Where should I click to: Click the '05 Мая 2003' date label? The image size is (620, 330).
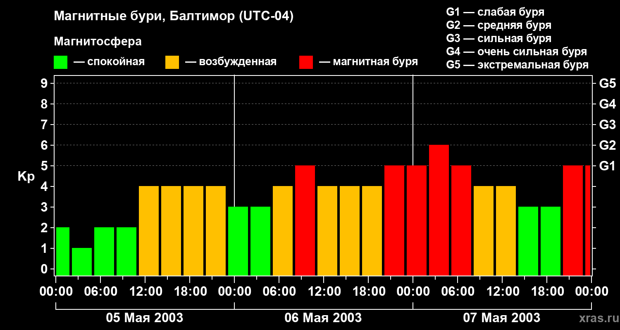pyautogui.click(x=145, y=318)
